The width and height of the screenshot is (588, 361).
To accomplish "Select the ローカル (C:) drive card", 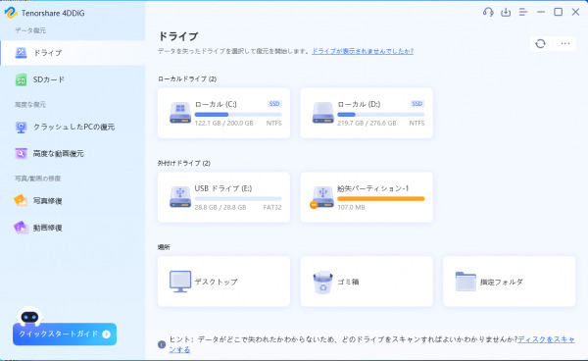I will (223, 113).
